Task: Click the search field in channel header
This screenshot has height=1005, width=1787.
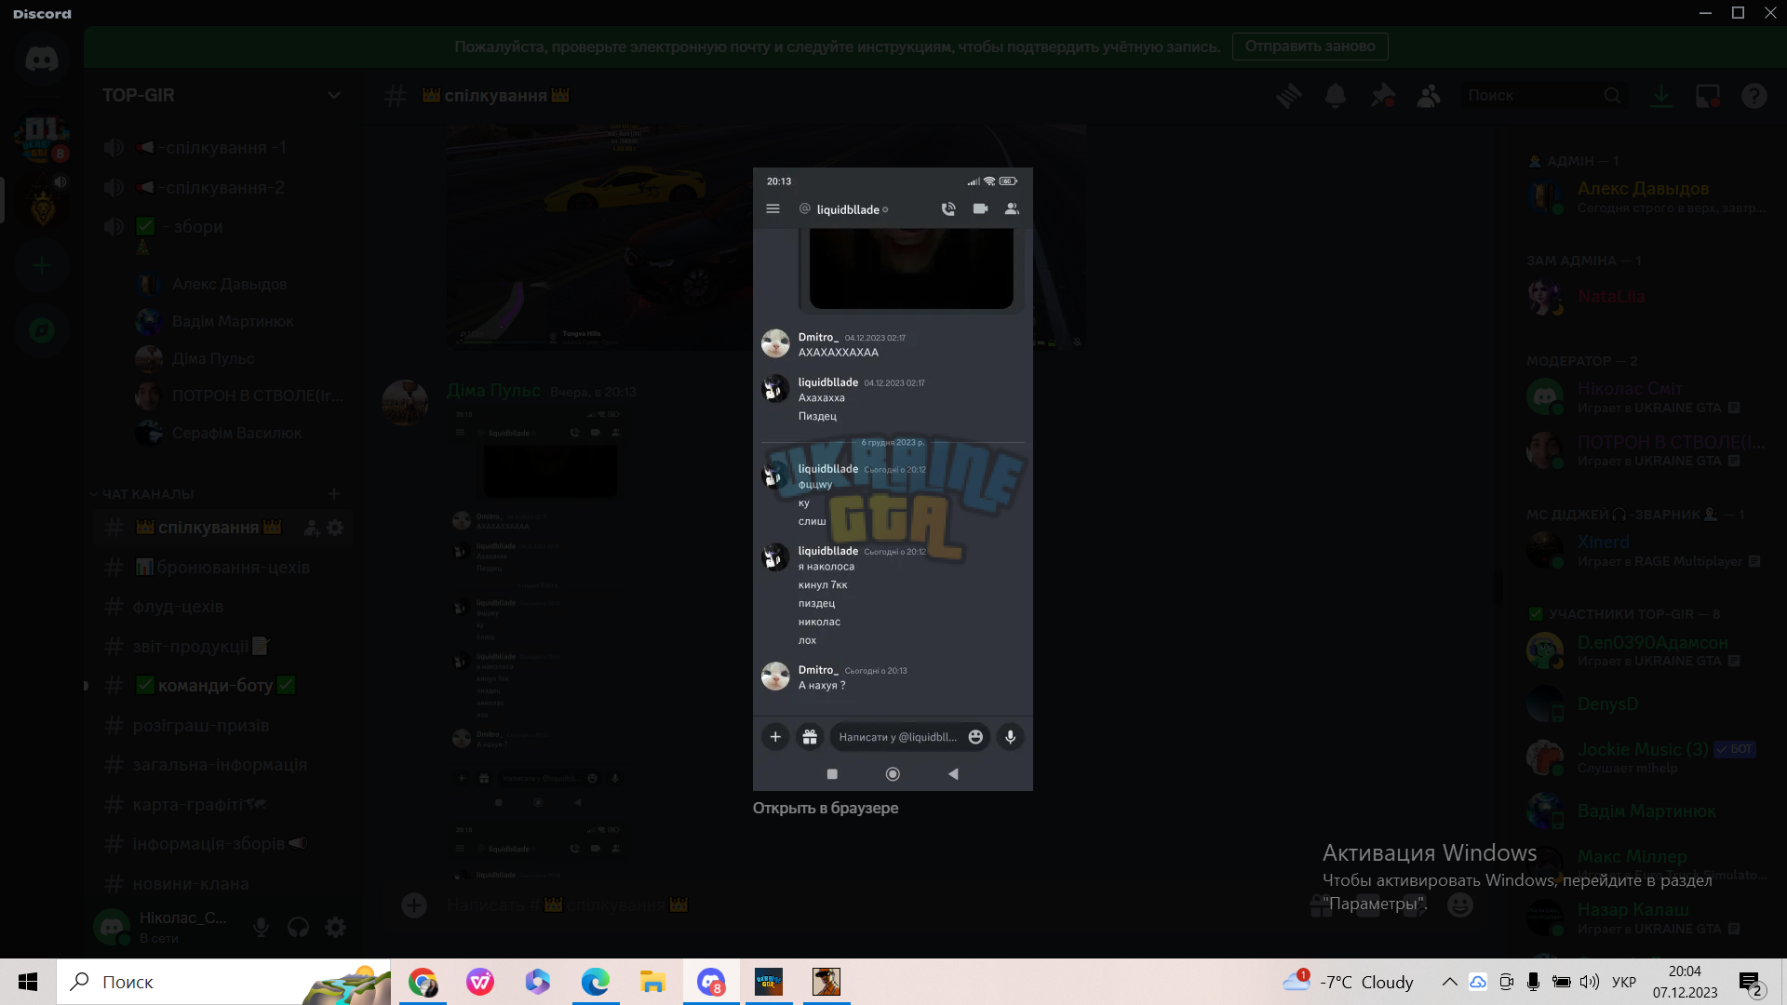Action: coord(1543,95)
